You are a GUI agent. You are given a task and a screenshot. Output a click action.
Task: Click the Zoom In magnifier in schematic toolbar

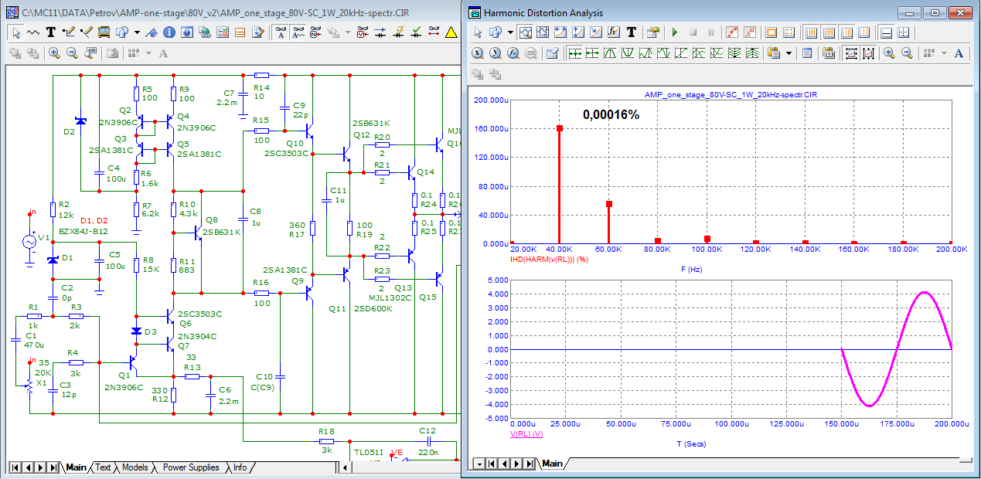[x=54, y=53]
